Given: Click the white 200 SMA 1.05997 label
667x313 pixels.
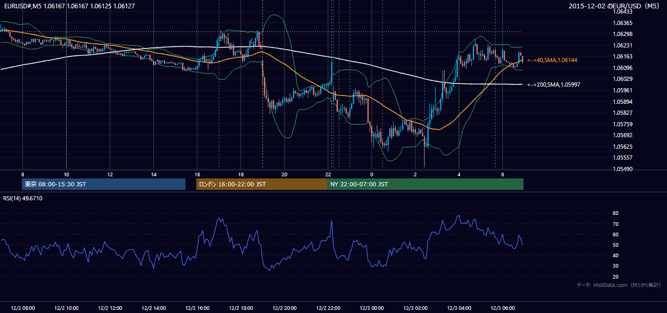Looking at the screenshot, I should [554, 85].
